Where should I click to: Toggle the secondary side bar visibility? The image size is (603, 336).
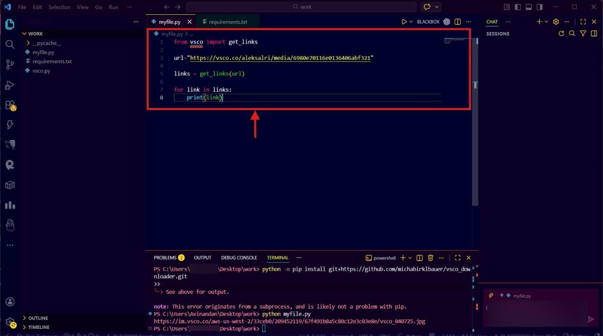[539, 7]
